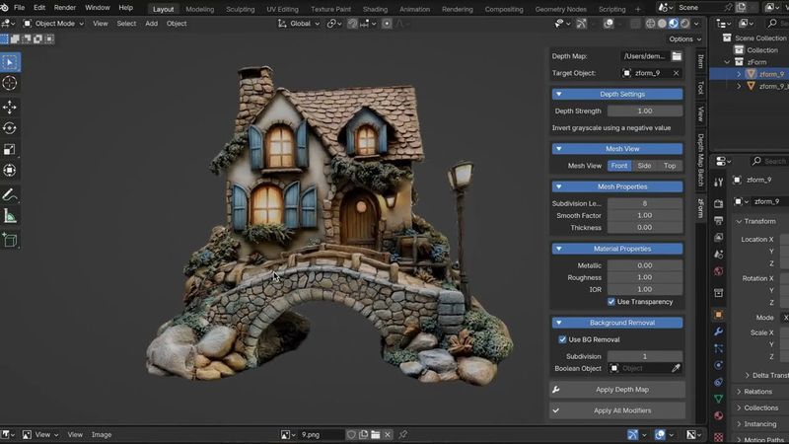Click Apply Depth Map button

[617, 390]
